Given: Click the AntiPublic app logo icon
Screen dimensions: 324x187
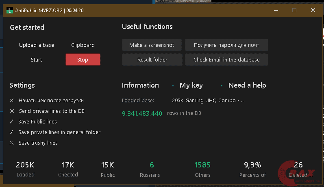Looking at the screenshot, I should pyautogui.click(x=9, y=10).
